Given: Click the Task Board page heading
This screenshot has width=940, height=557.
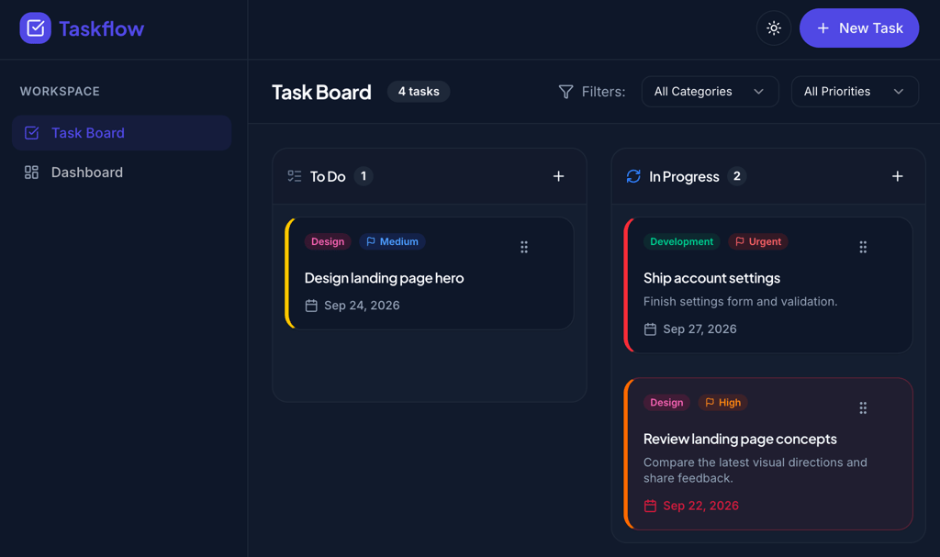Looking at the screenshot, I should 321,93.
